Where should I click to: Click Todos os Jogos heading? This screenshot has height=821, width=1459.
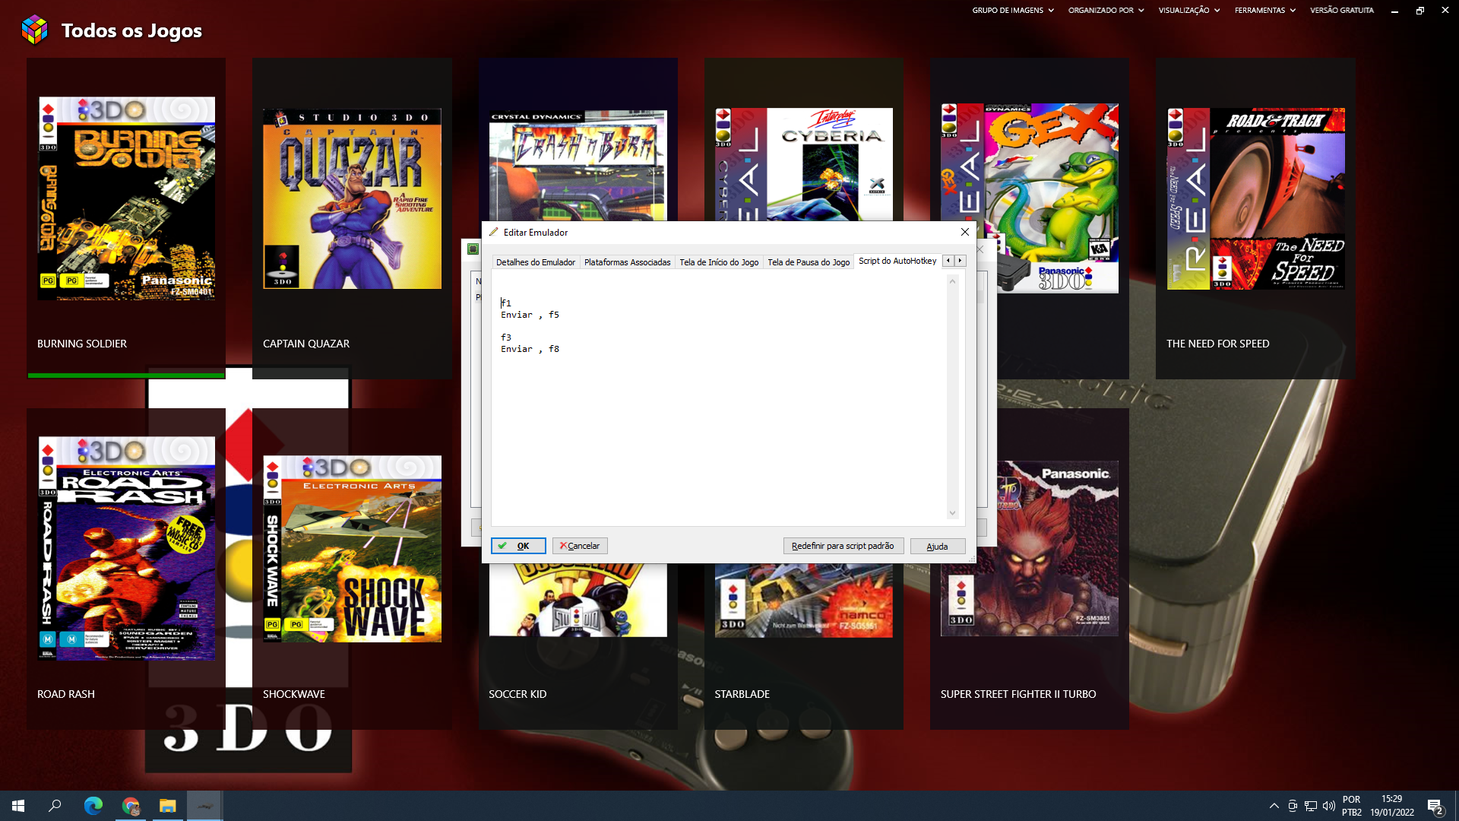[x=131, y=30]
